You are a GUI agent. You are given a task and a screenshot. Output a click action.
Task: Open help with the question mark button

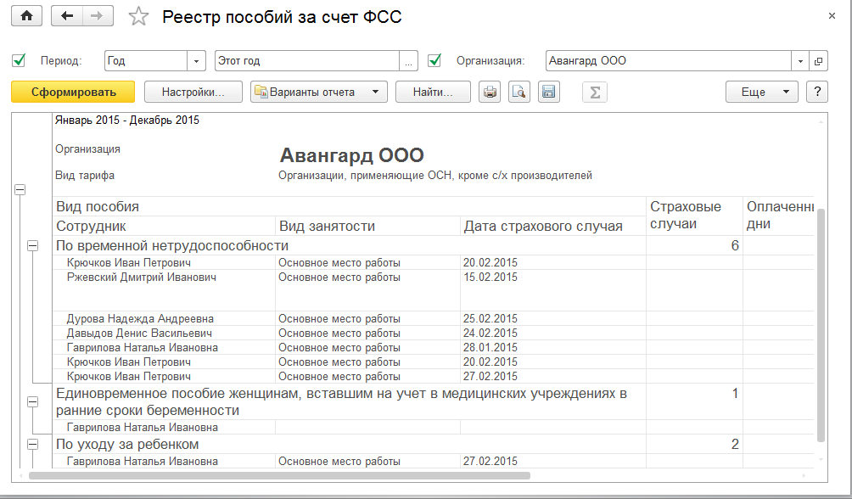(816, 92)
